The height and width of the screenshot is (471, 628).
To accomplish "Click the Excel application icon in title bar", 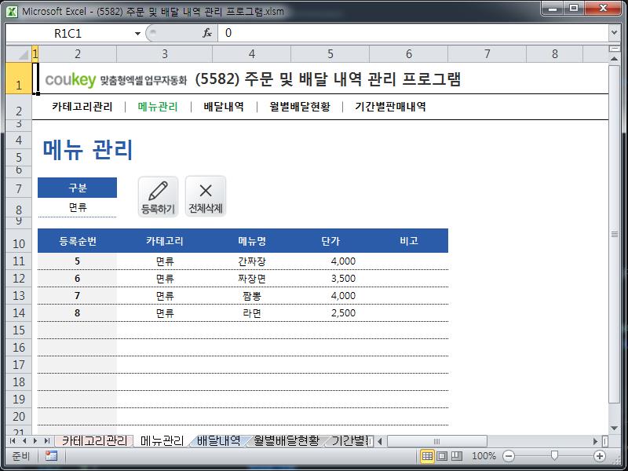I will click(12, 11).
